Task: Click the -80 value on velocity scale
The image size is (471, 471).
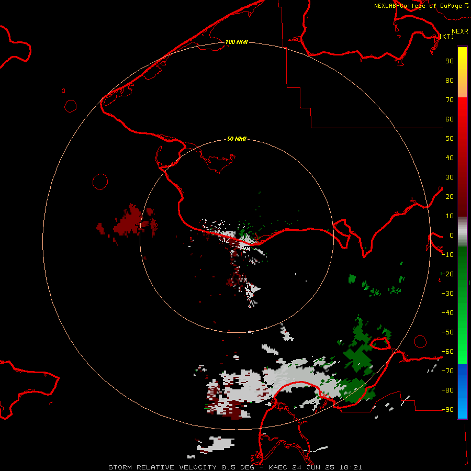Action: 447,390
